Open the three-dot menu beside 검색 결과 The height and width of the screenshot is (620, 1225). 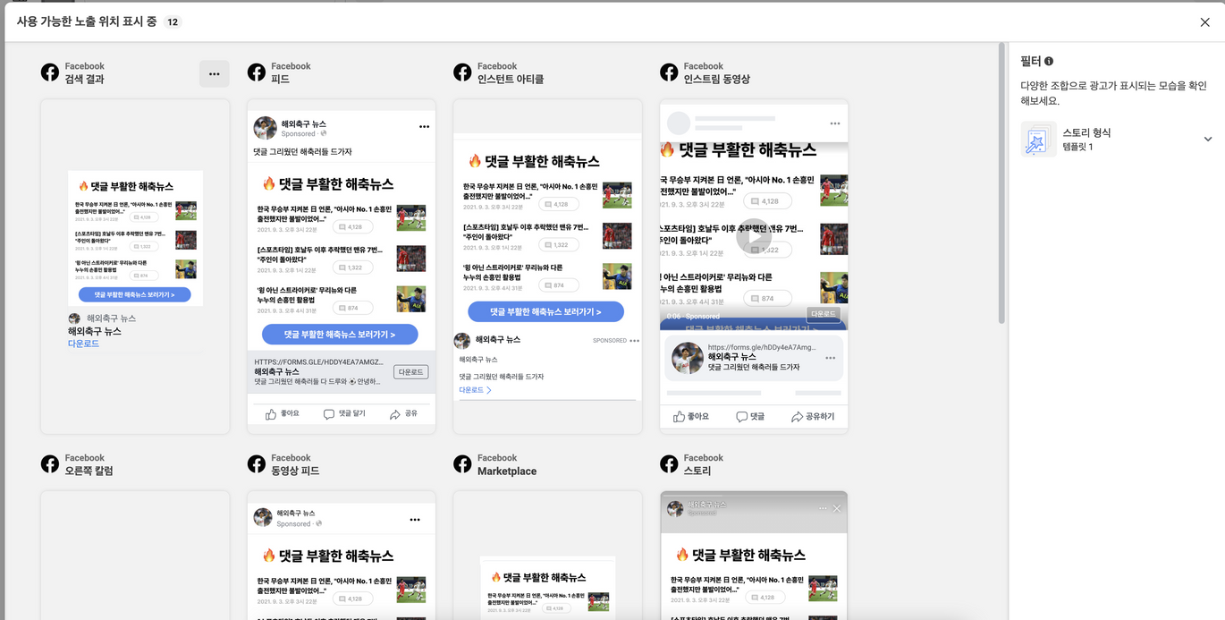(x=214, y=74)
